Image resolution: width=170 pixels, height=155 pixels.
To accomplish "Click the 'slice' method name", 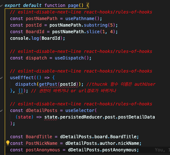I will tap(93, 32).
